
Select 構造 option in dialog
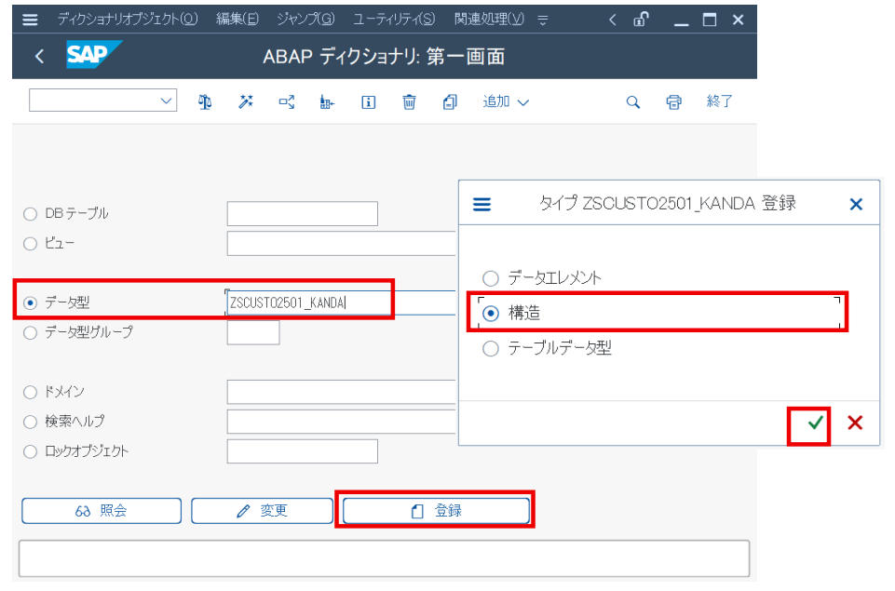(490, 314)
